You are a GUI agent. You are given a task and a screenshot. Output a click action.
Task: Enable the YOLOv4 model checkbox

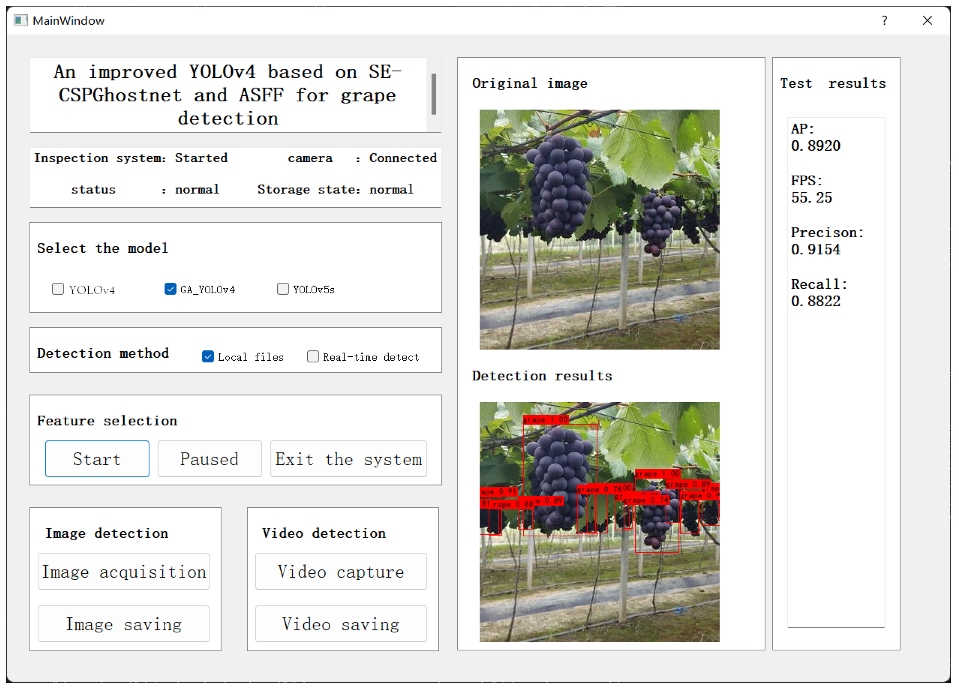(x=58, y=289)
